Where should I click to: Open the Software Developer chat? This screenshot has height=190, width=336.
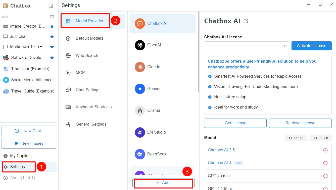(x=29, y=58)
